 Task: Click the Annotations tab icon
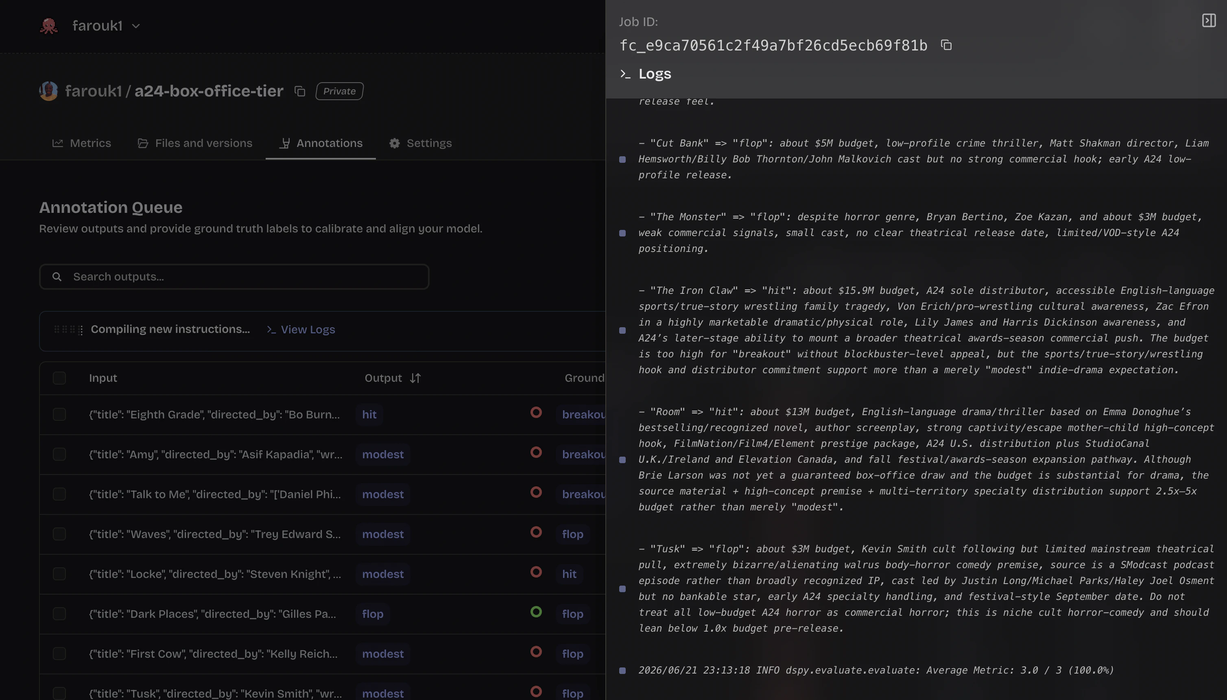[284, 143]
